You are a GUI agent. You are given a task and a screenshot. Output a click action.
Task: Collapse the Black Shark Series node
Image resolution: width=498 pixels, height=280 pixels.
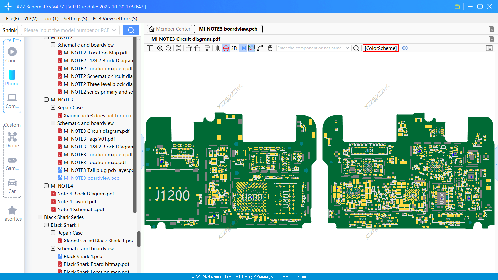(x=40, y=217)
